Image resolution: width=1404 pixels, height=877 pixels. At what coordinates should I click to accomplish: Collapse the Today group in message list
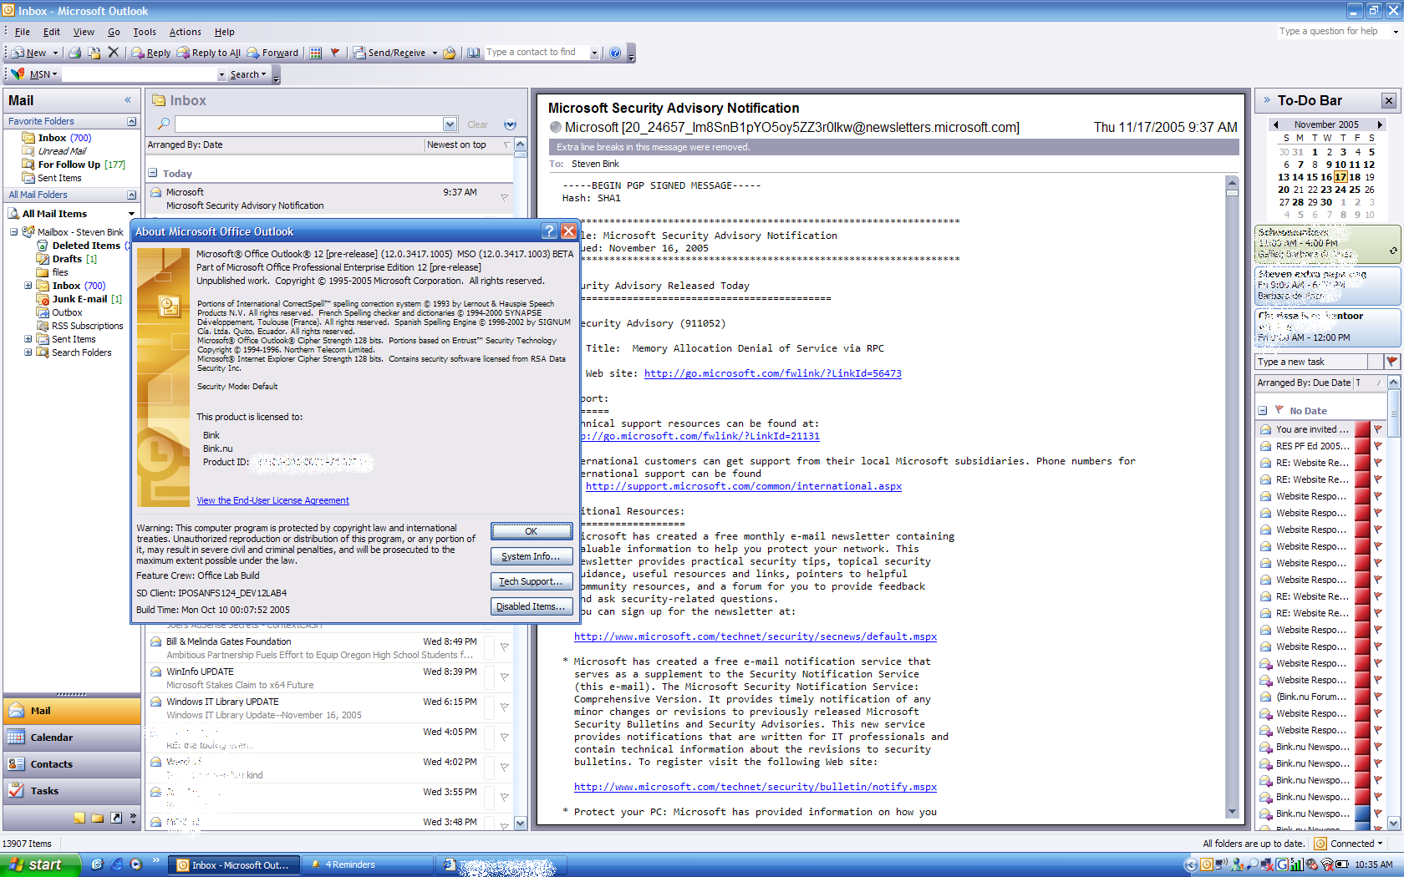153,173
